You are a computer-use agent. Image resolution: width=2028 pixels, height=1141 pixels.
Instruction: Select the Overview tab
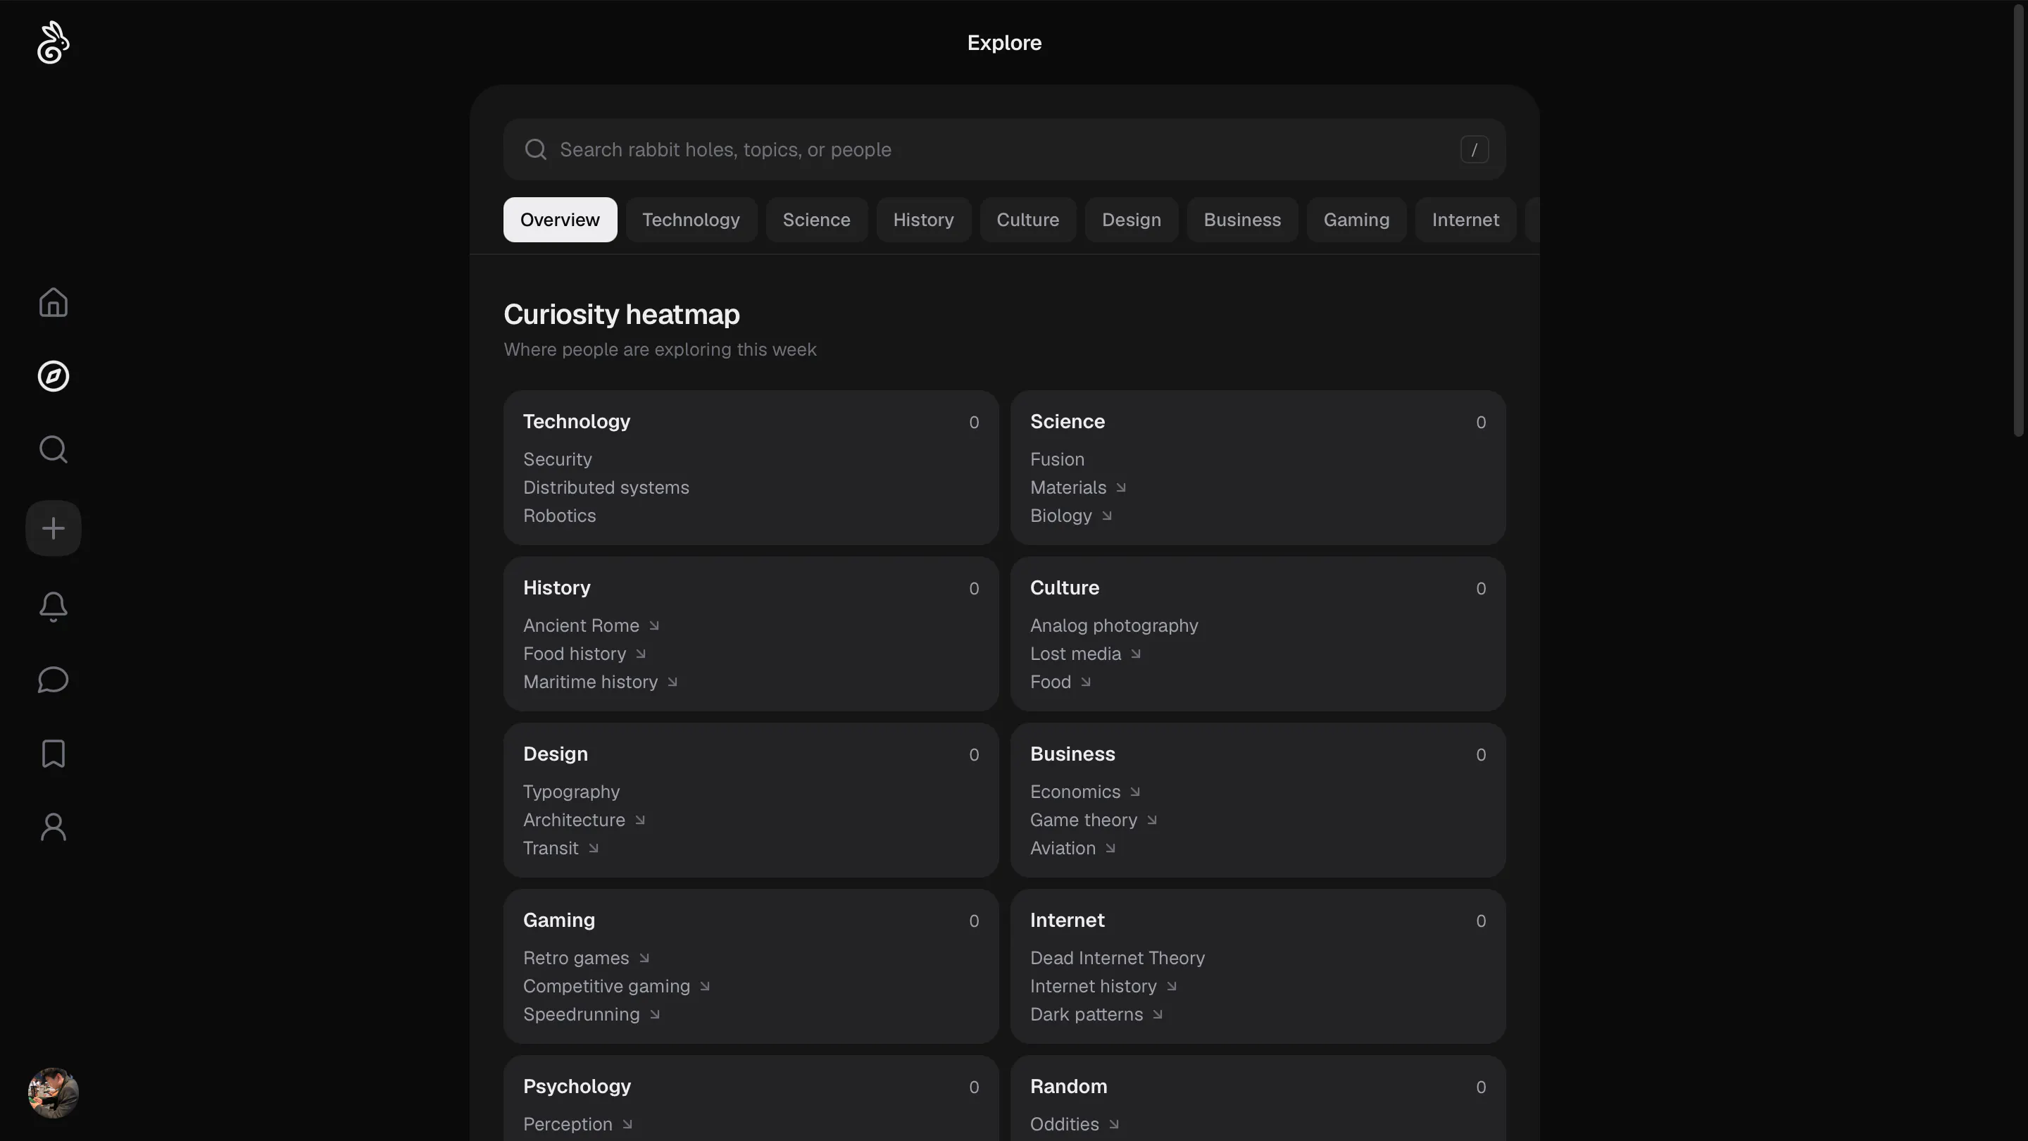560,220
